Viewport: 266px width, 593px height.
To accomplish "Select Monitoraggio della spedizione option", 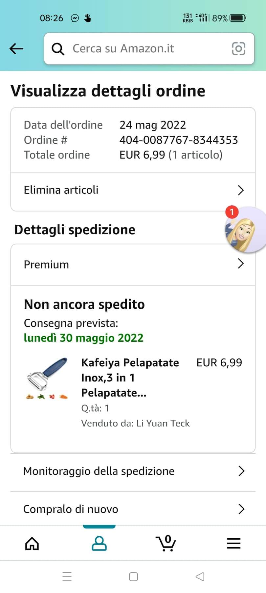I will 99,471.
